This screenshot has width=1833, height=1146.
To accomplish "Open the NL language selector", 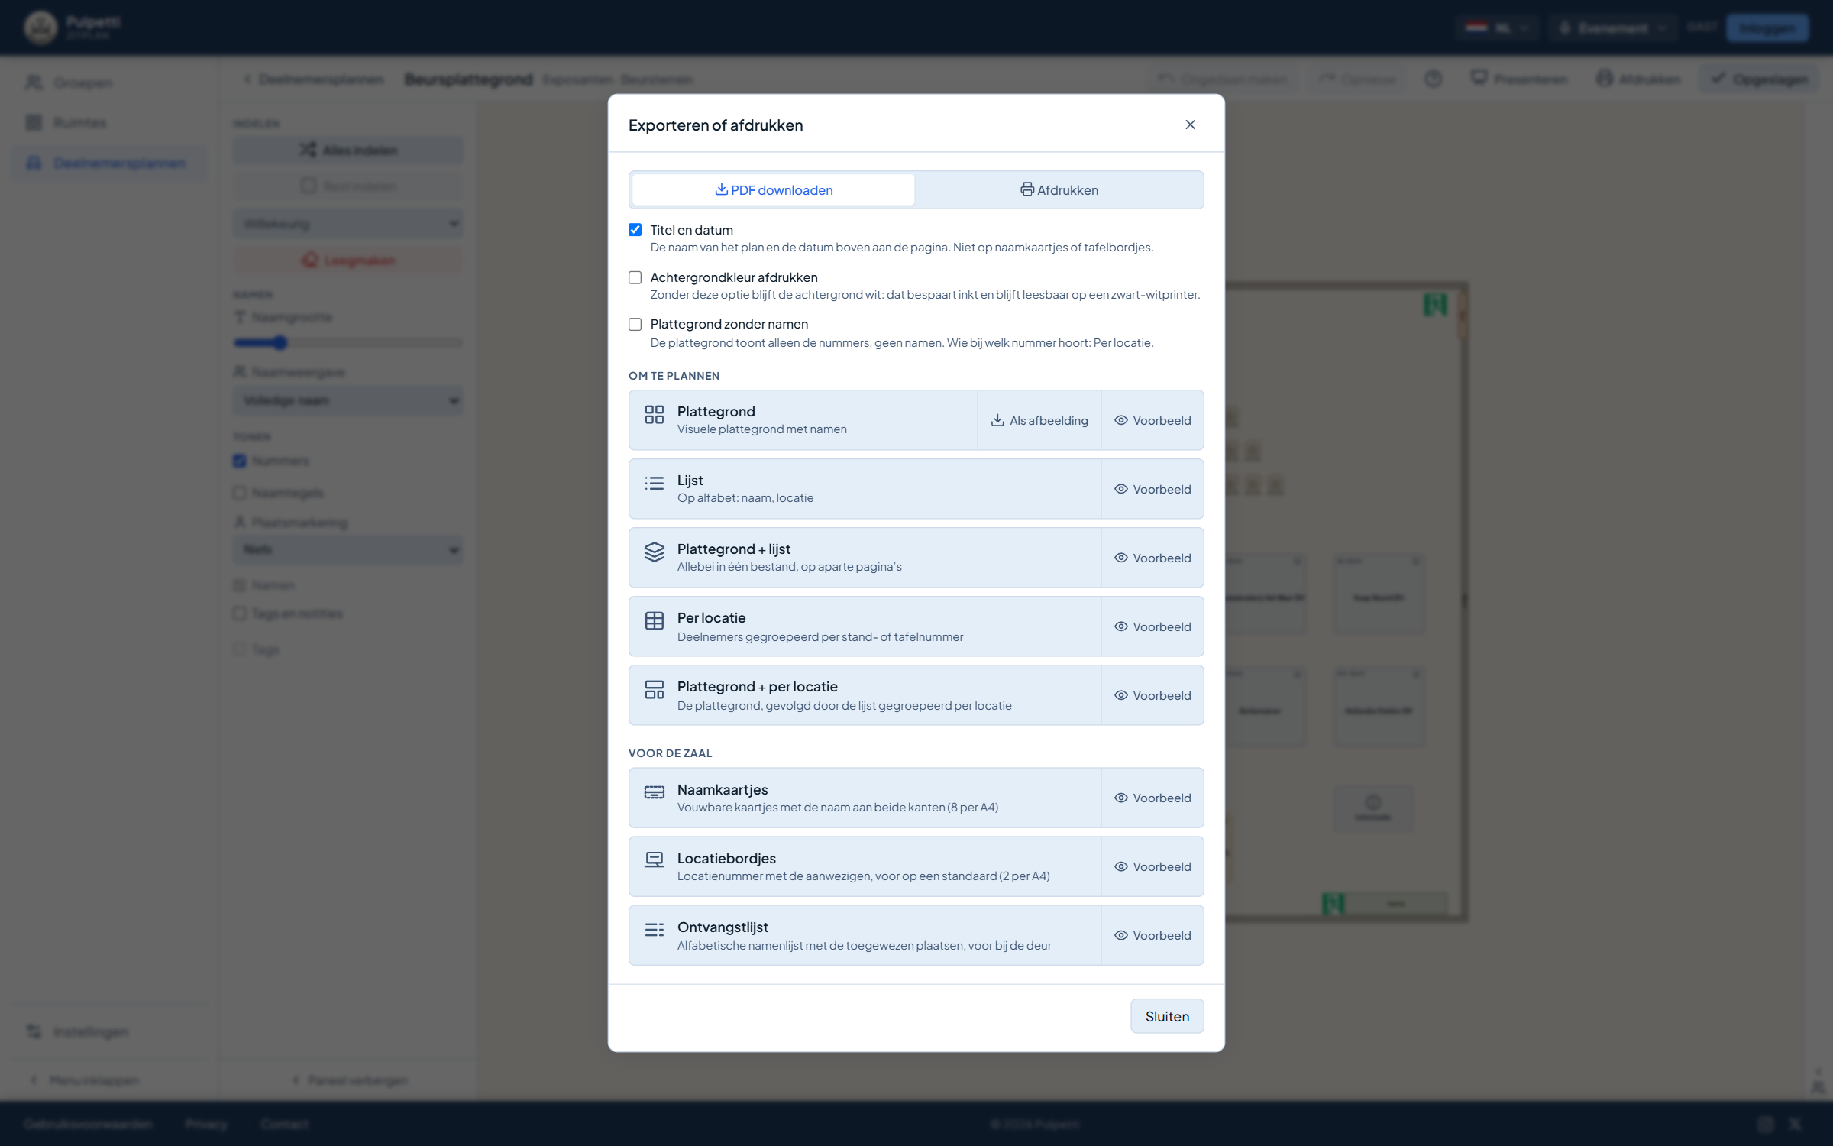I will pyautogui.click(x=1497, y=28).
